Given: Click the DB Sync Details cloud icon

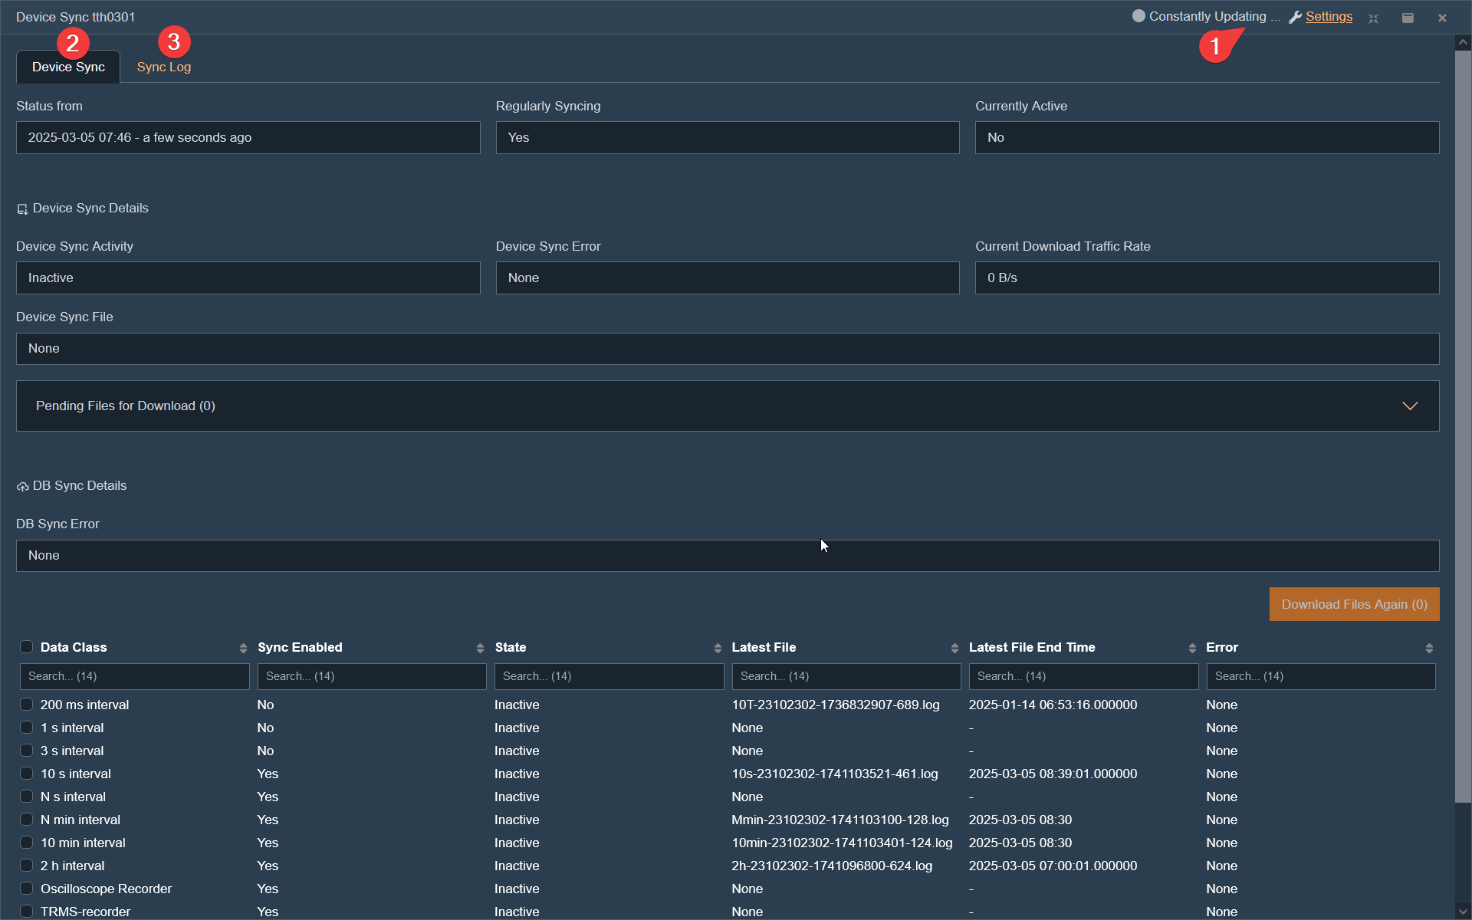Looking at the screenshot, I should click(21, 485).
